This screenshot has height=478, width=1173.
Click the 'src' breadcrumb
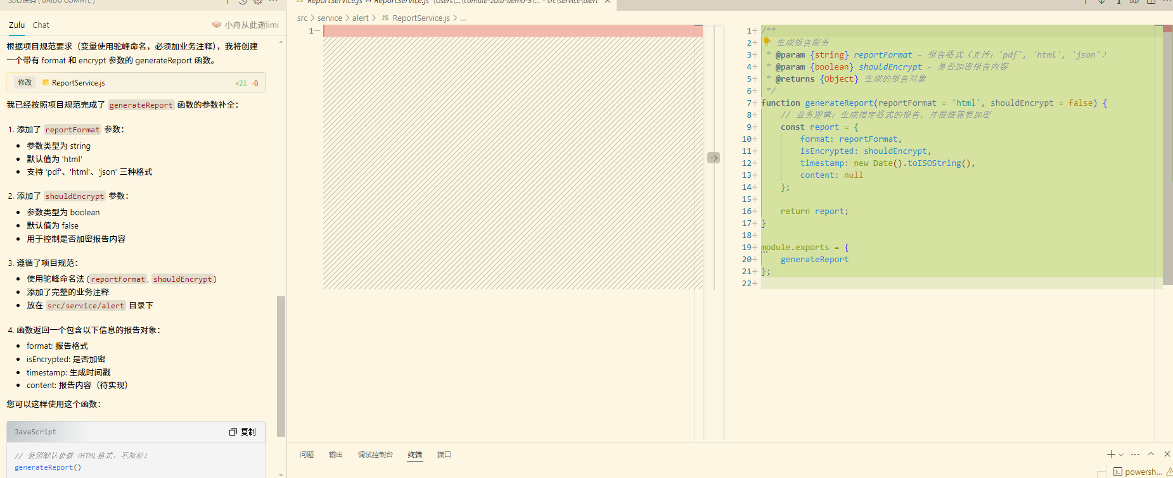tap(302, 18)
